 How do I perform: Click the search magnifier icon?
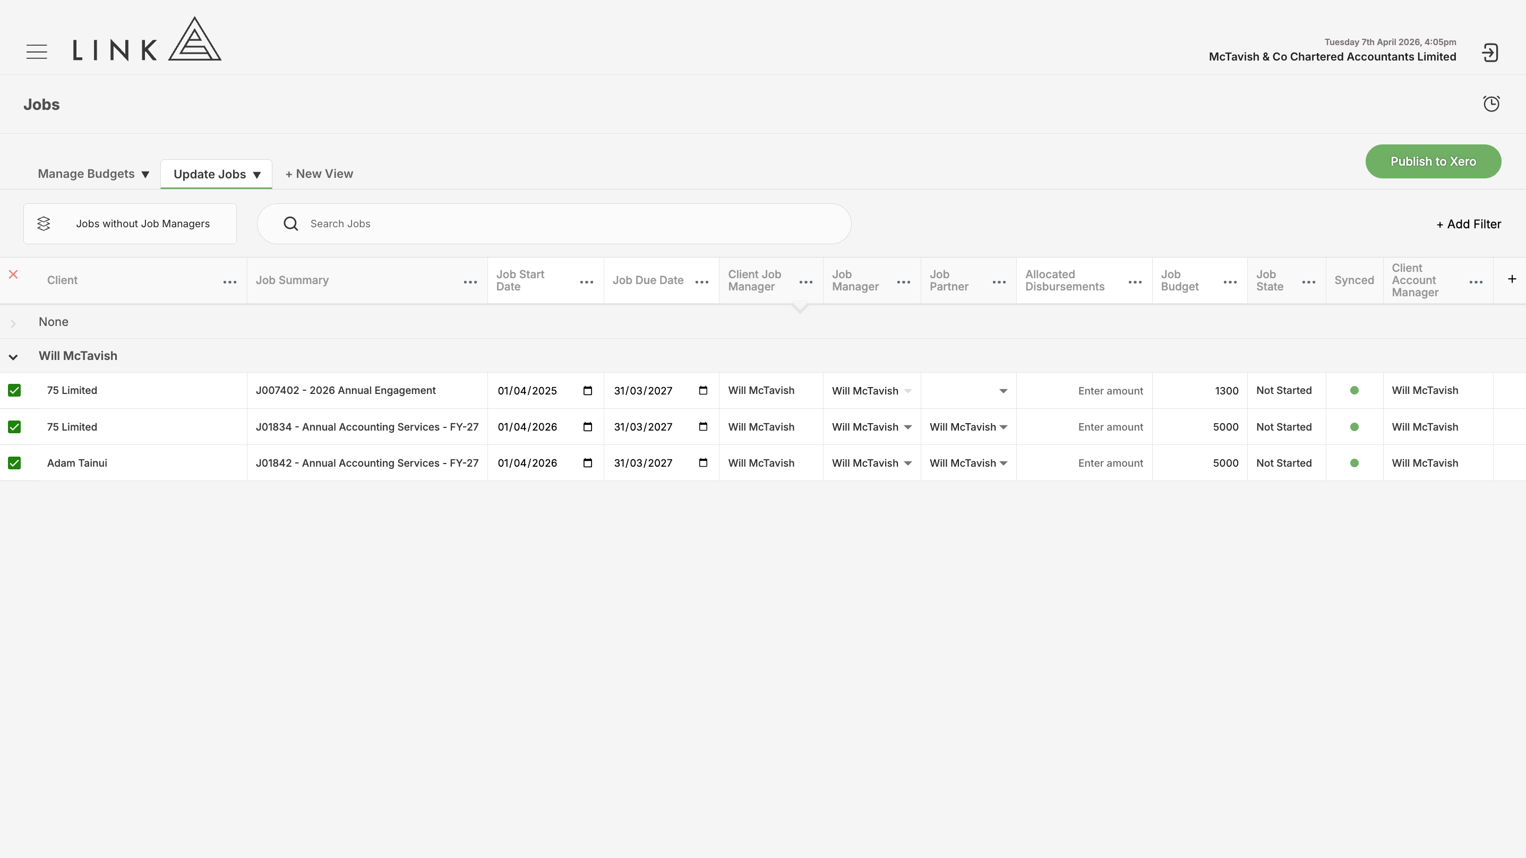291,224
